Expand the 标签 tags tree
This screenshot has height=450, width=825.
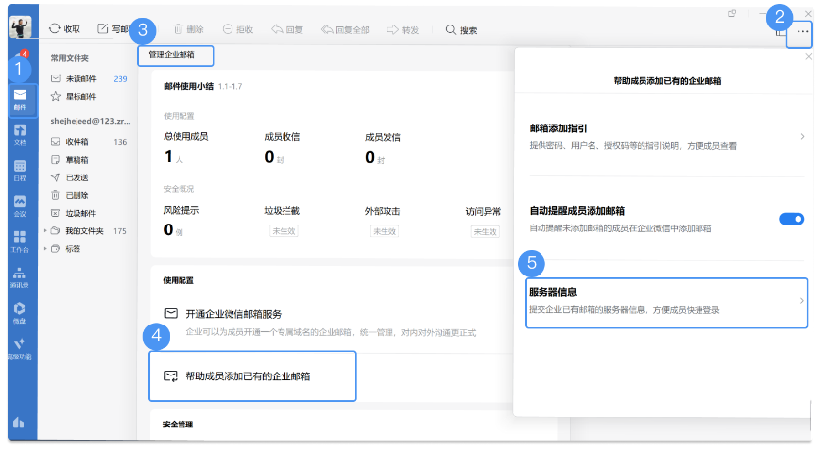[45, 249]
